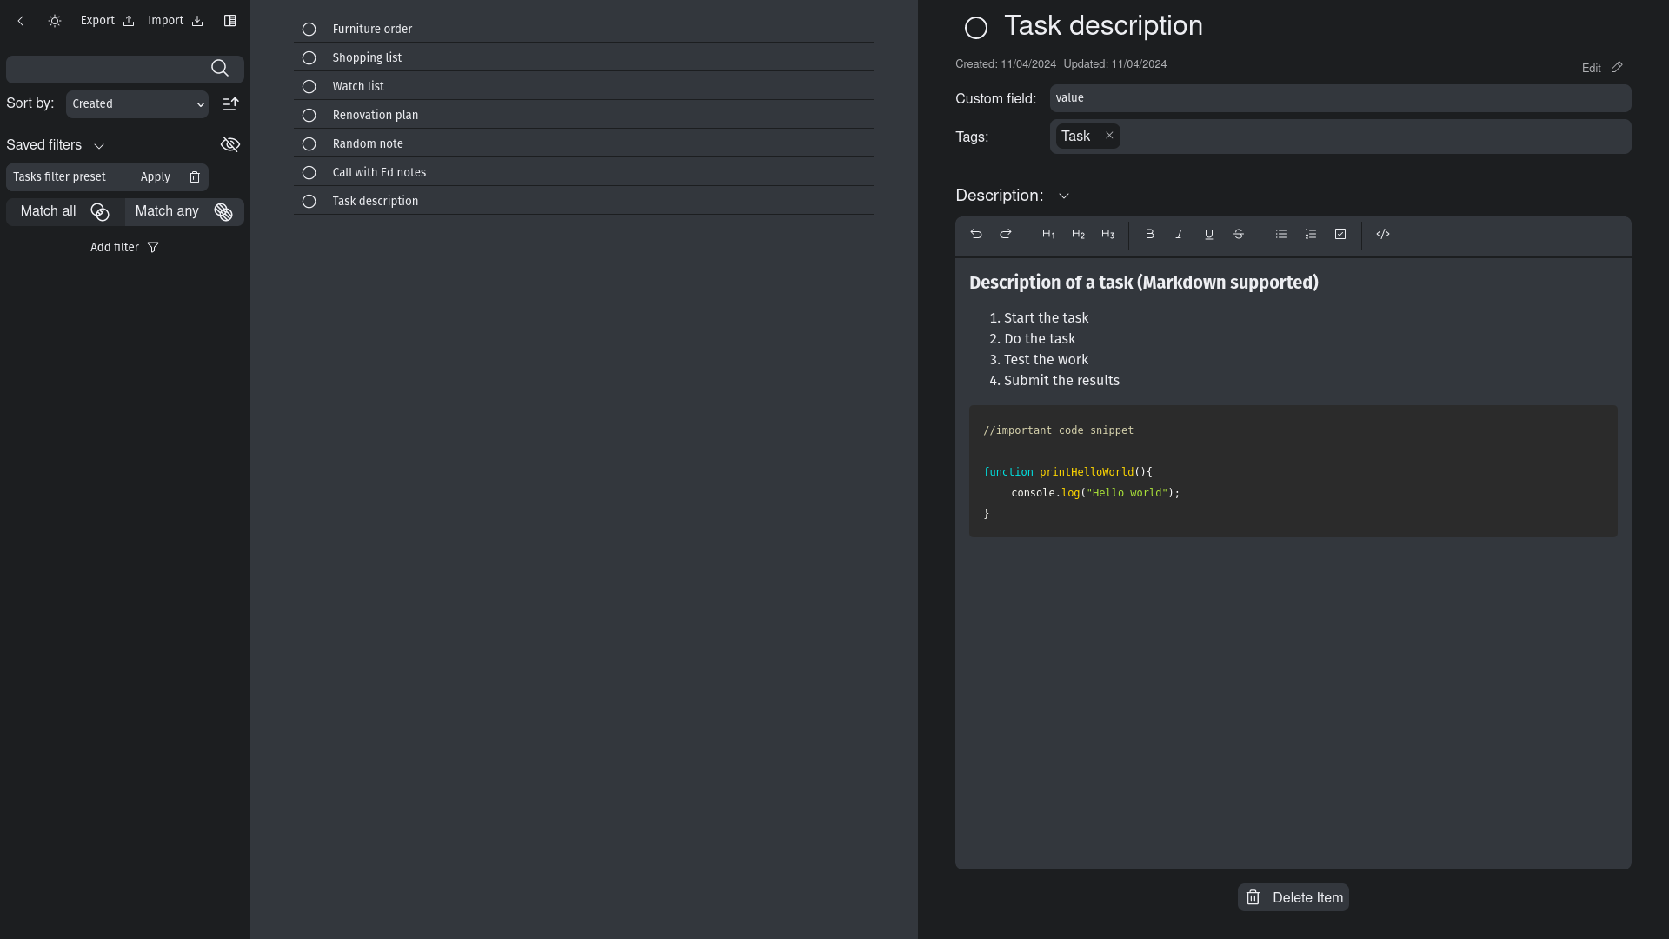1669x939 pixels.
Task: Apply Heading 1 formatting
Action: coord(1048,235)
